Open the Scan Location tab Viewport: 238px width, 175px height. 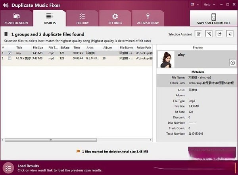pyautogui.click(x=16, y=19)
